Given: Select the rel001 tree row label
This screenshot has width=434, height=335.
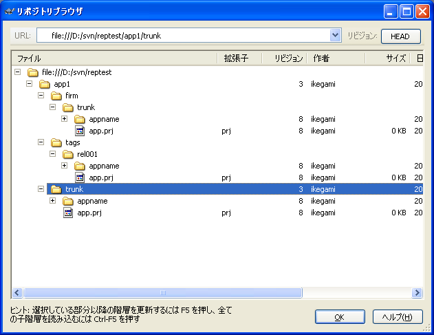Looking at the screenshot, I should pyautogui.click(x=87, y=154).
